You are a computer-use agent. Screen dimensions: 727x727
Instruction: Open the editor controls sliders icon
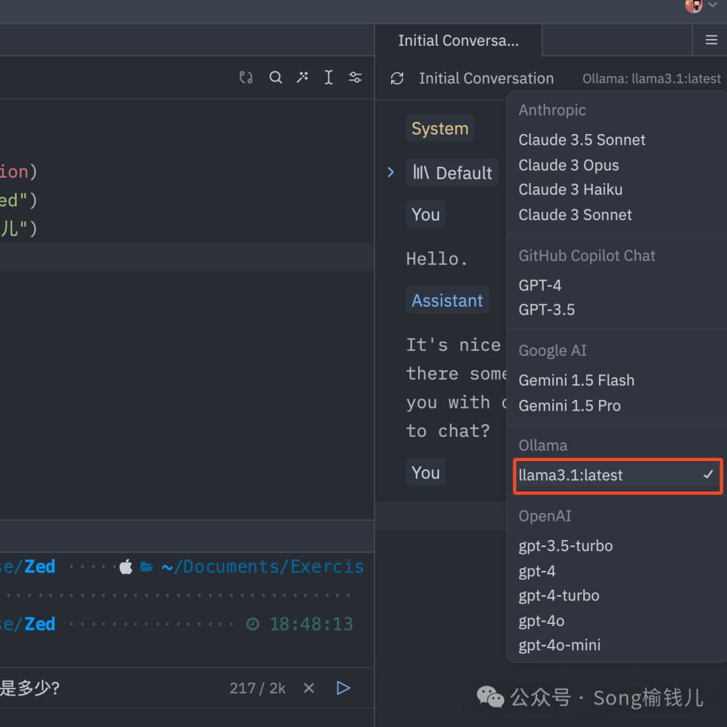(355, 77)
